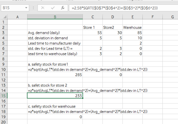This screenshot has height=124, width=178.
Task: Select column F header
Action: pyautogui.click(x=153, y=17)
